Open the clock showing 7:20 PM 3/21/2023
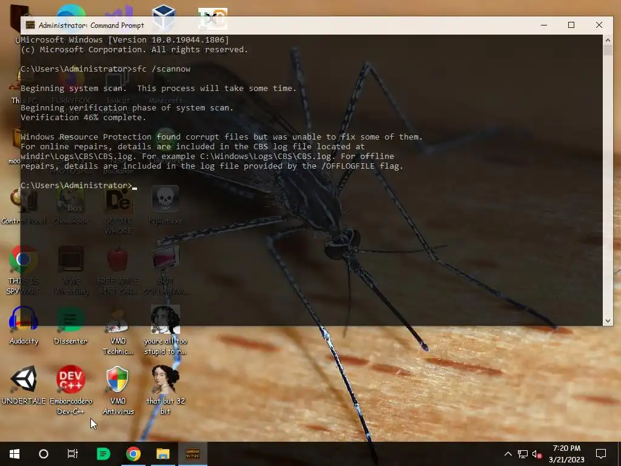The height and width of the screenshot is (466, 621). [566, 454]
